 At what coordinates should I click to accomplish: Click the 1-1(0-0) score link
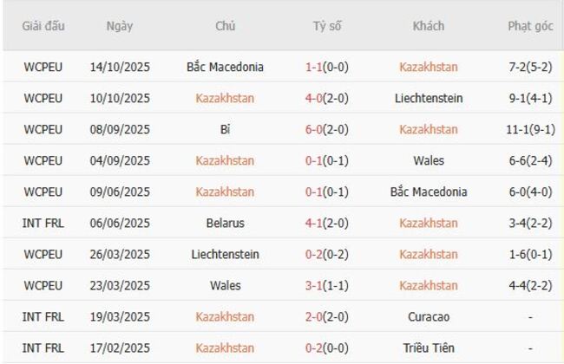pos(327,67)
